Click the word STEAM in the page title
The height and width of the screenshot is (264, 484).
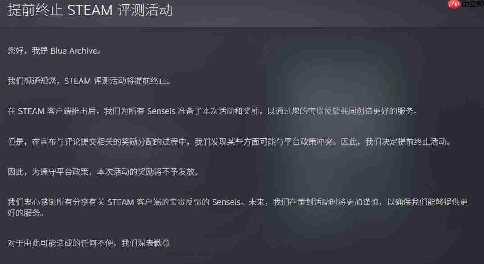[x=90, y=10]
